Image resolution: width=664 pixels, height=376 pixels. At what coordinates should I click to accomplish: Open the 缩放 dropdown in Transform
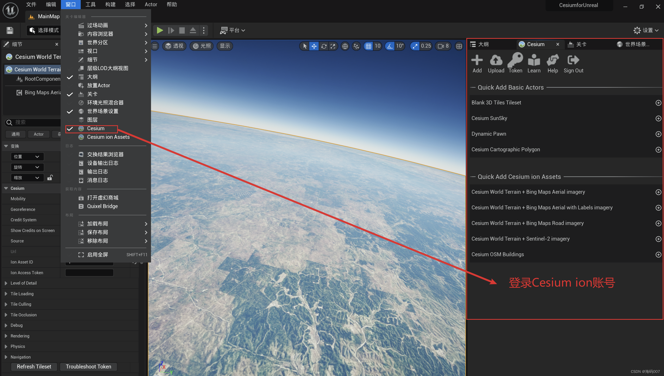[27, 178]
